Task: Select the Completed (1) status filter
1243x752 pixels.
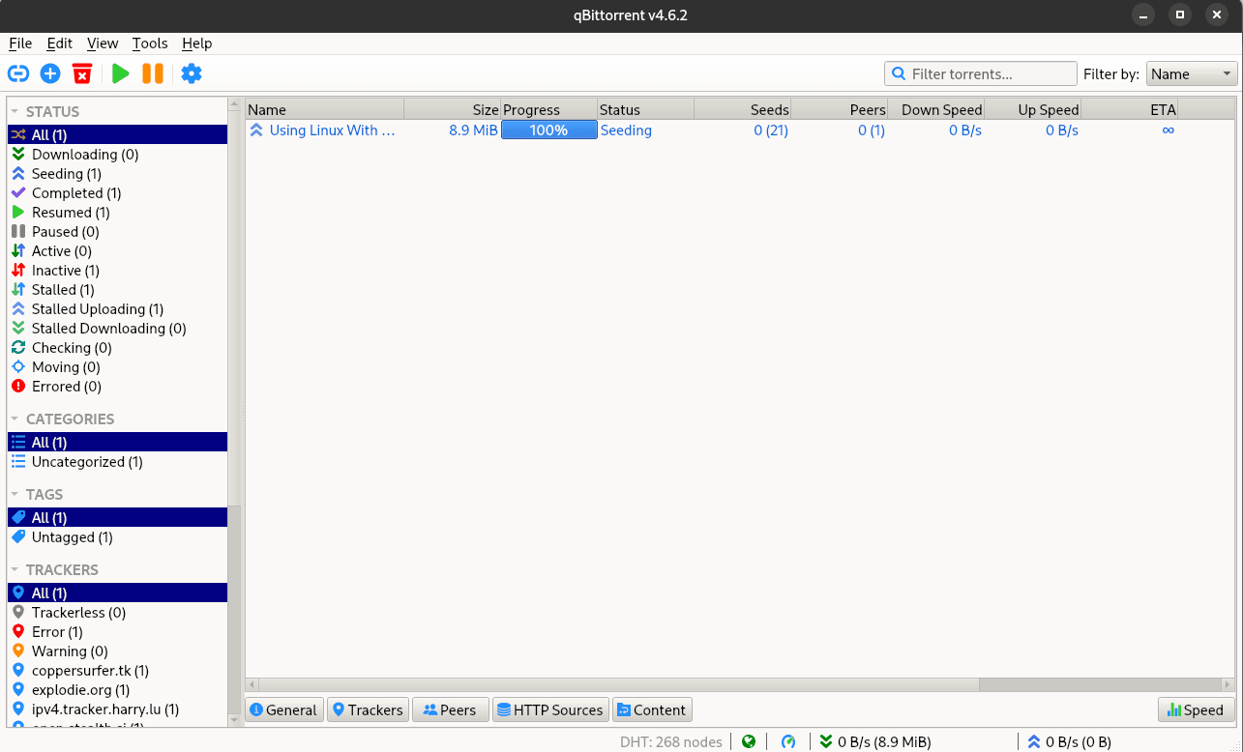Action: (118, 193)
